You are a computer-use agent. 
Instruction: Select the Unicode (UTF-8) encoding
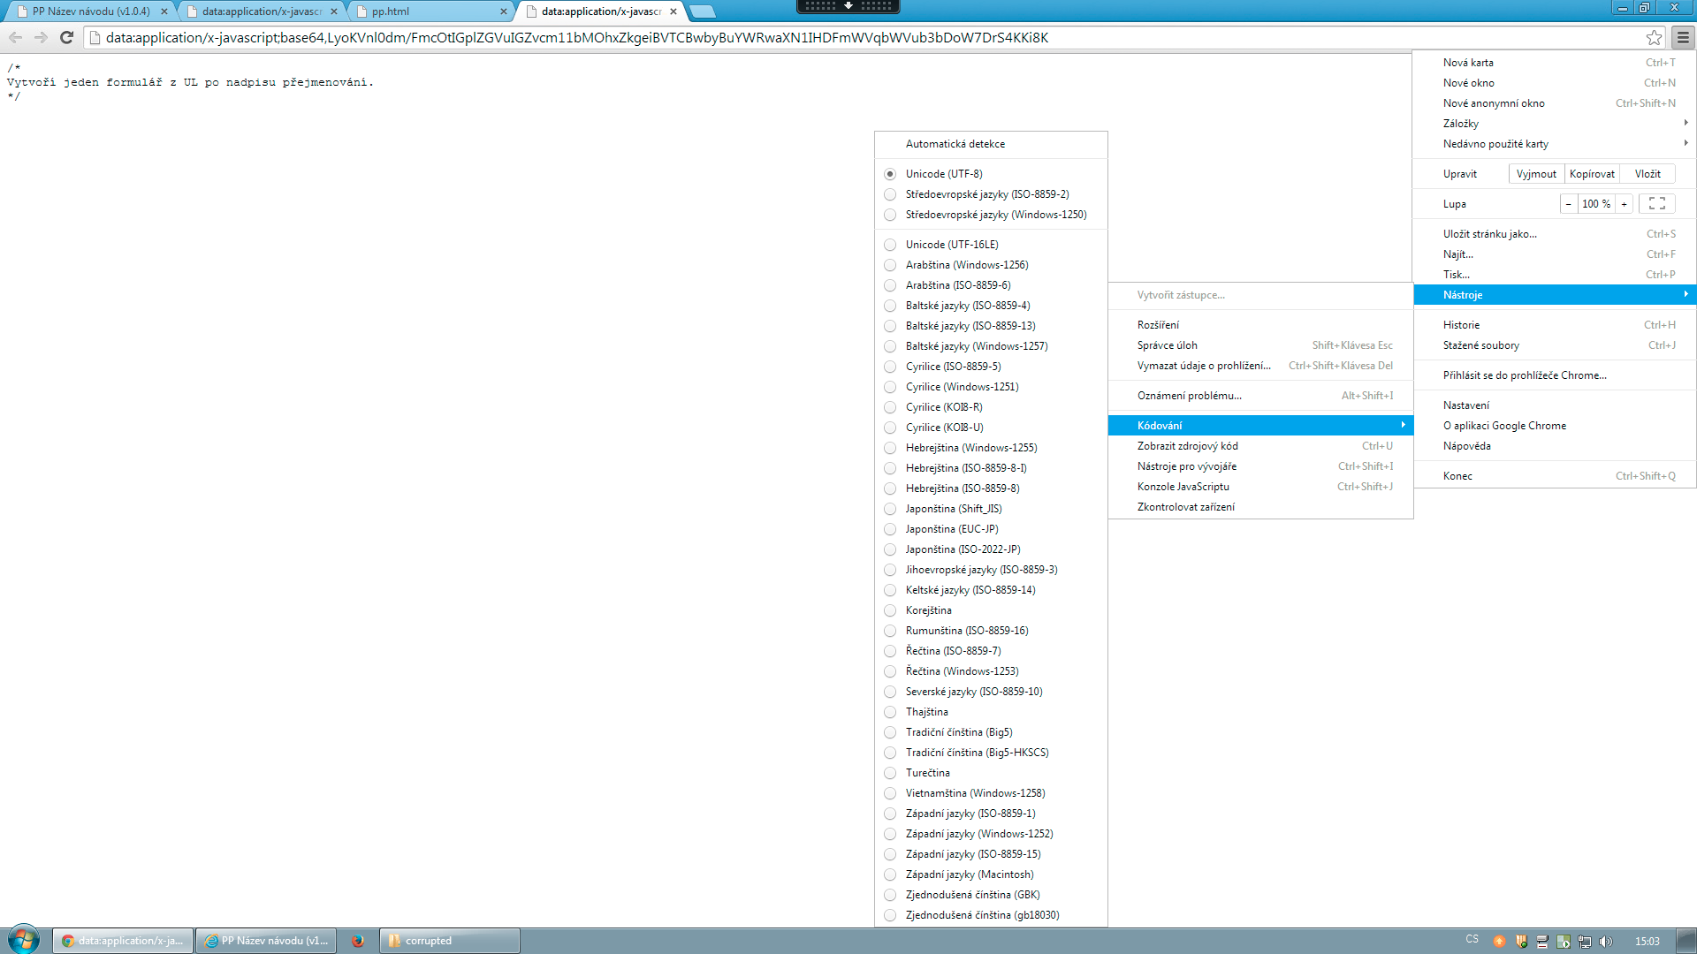(x=943, y=173)
